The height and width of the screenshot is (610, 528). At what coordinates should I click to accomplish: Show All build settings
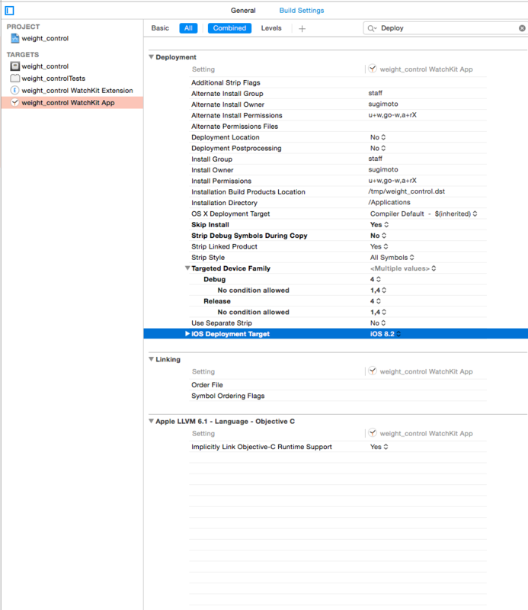pos(189,28)
